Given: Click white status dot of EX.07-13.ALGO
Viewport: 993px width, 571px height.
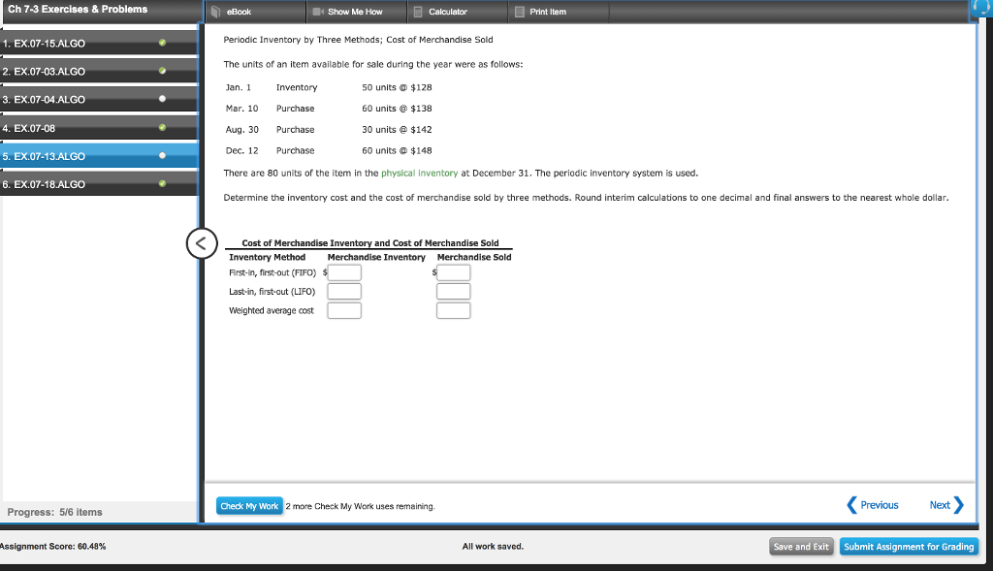Looking at the screenshot, I should click(x=163, y=155).
